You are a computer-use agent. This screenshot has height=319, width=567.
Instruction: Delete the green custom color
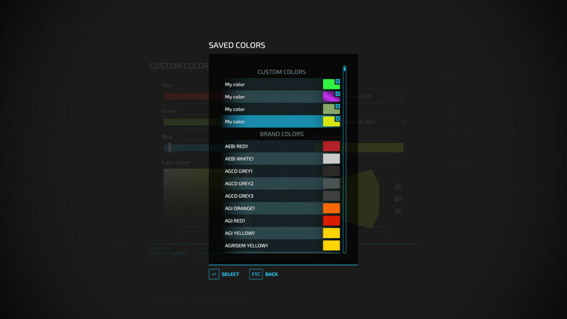pyautogui.click(x=338, y=81)
